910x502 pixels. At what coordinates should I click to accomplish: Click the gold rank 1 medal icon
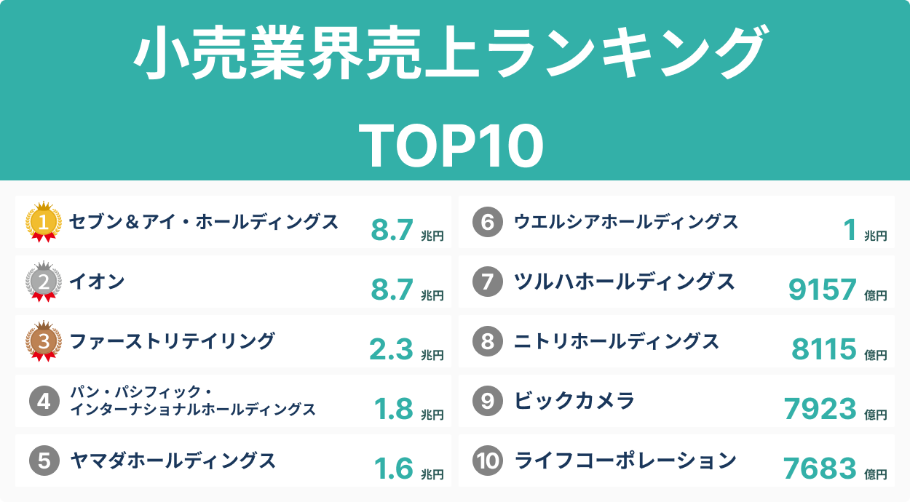tap(44, 221)
